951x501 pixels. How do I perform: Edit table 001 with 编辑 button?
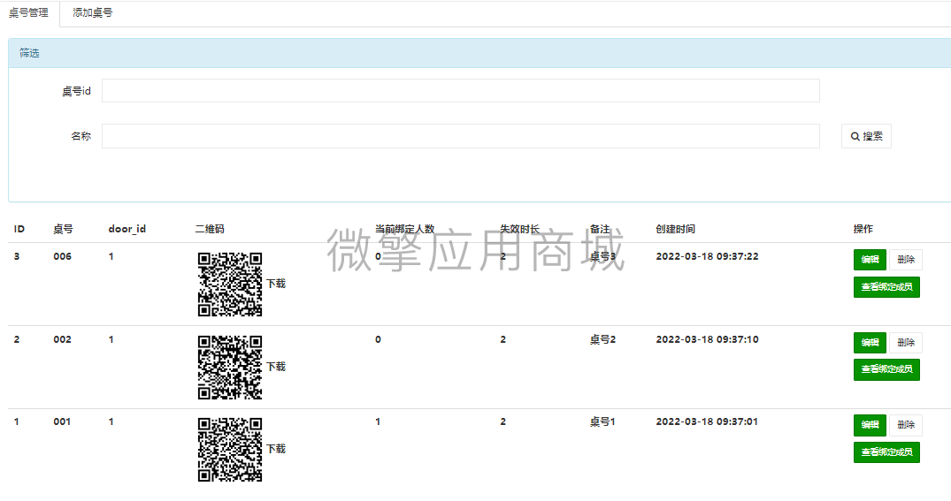click(x=870, y=425)
